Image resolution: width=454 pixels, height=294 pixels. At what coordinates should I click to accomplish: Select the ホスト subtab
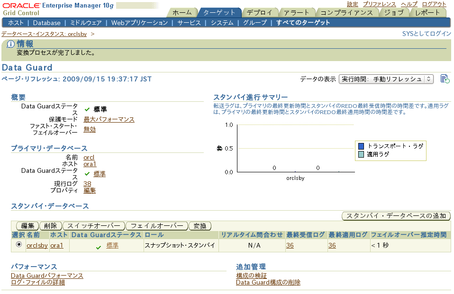pyautogui.click(x=16, y=23)
